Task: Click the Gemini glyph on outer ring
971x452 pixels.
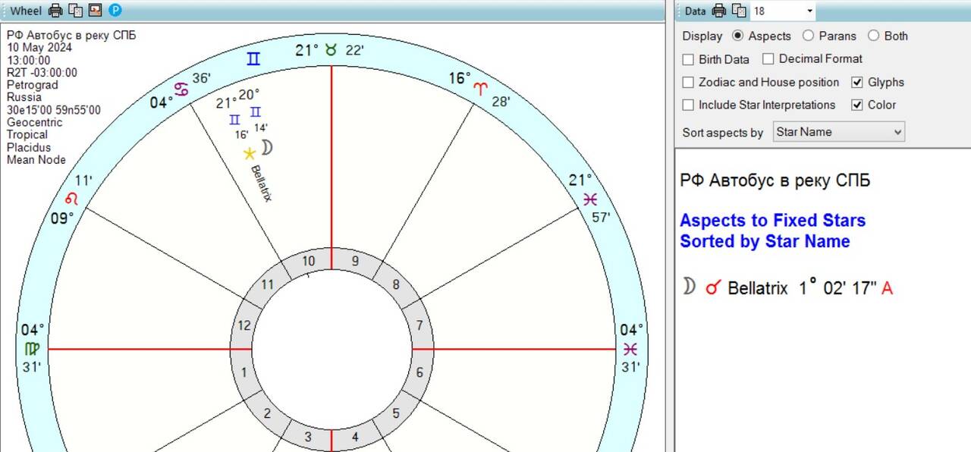Action: click(253, 58)
